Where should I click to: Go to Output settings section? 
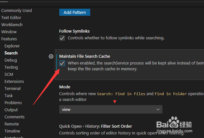(11, 110)
